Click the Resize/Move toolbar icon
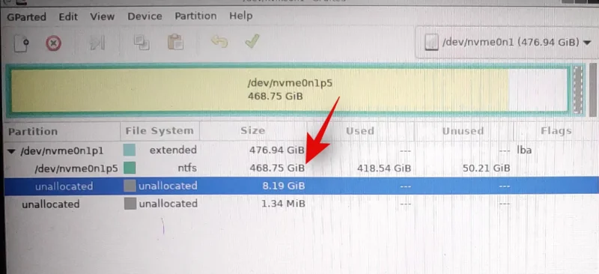 97,43
